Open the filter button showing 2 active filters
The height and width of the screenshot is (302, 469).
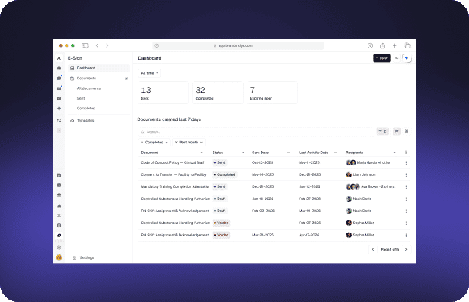click(382, 131)
